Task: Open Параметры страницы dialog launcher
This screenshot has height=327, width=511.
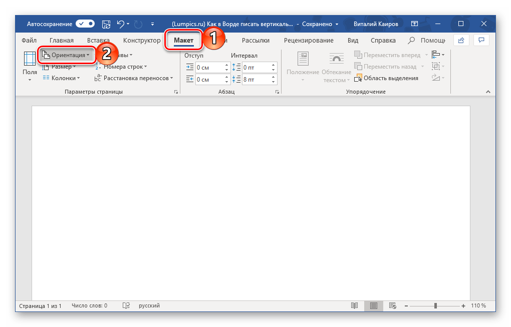Action: 176,92
